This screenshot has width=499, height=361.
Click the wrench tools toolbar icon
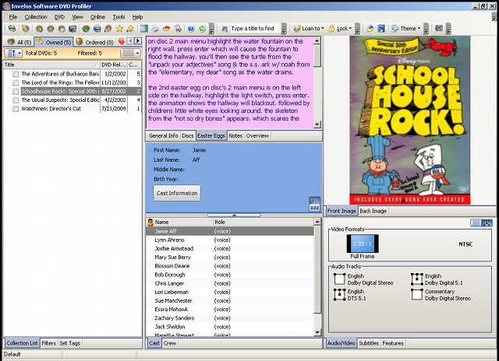178,29
